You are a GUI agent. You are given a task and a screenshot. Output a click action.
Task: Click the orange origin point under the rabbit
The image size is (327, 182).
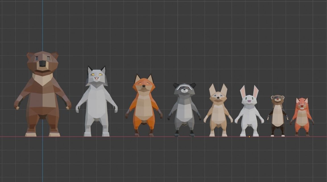(x=249, y=137)
